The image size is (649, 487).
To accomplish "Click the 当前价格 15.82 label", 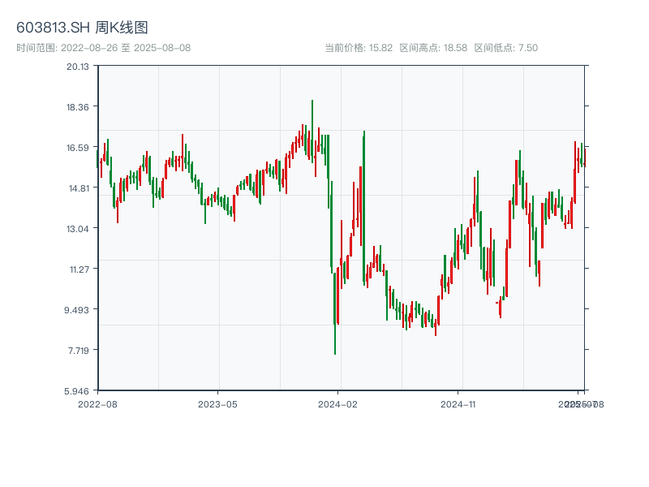I will pyautogui.click(x=359, y=48).
